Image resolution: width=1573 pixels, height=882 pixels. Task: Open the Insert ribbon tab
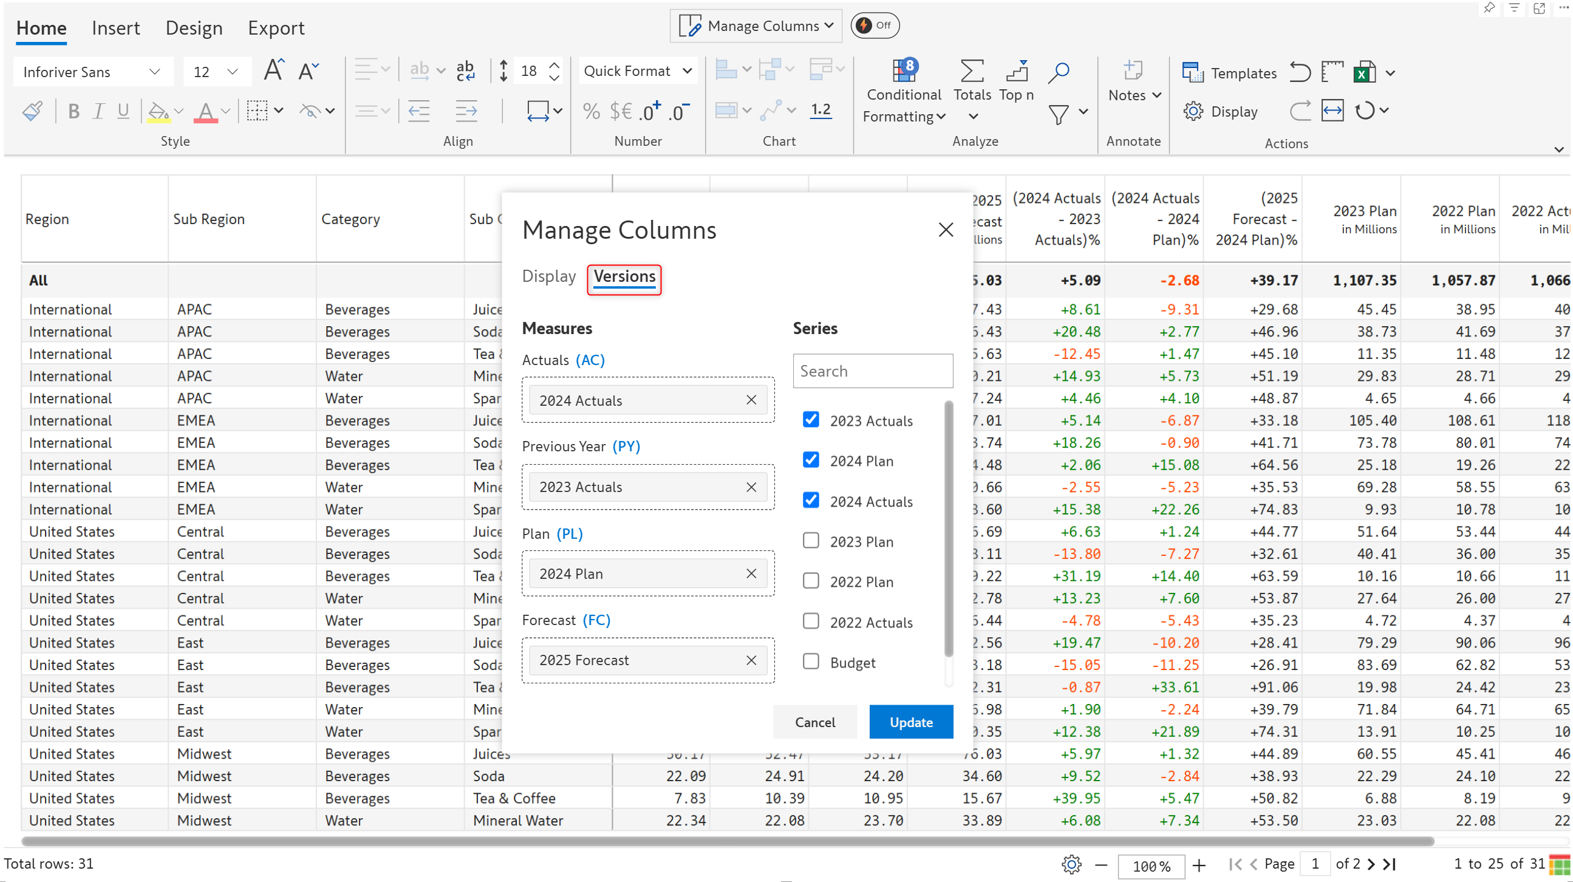click(x=115, y=28)
